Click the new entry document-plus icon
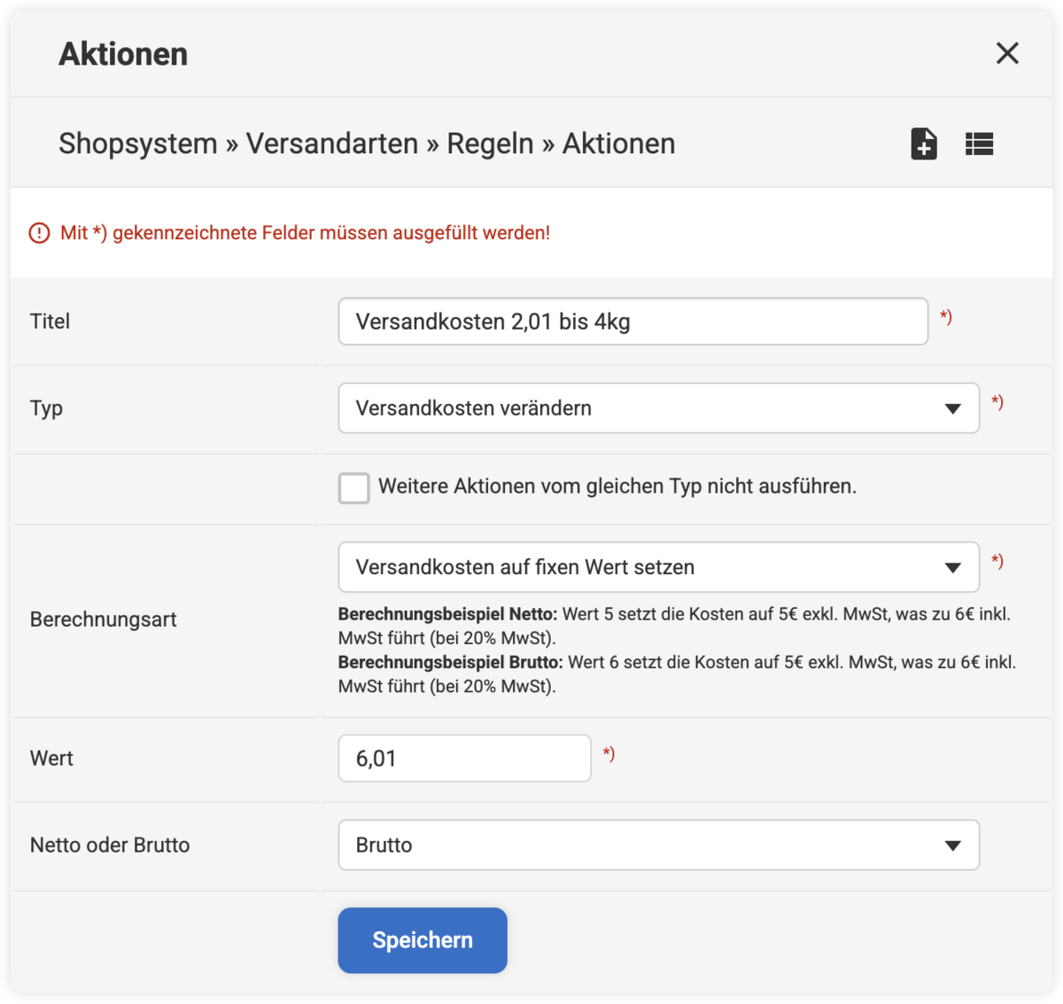This screenshot has height=1004, width=1063. pyautogui.click(x=924, y=144)
